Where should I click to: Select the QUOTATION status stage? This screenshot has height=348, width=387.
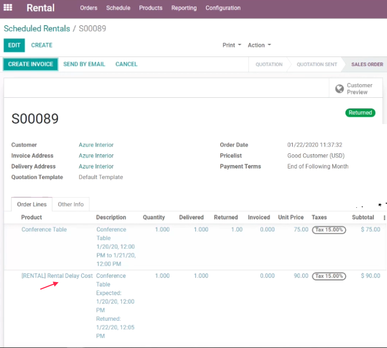[269, 64]
